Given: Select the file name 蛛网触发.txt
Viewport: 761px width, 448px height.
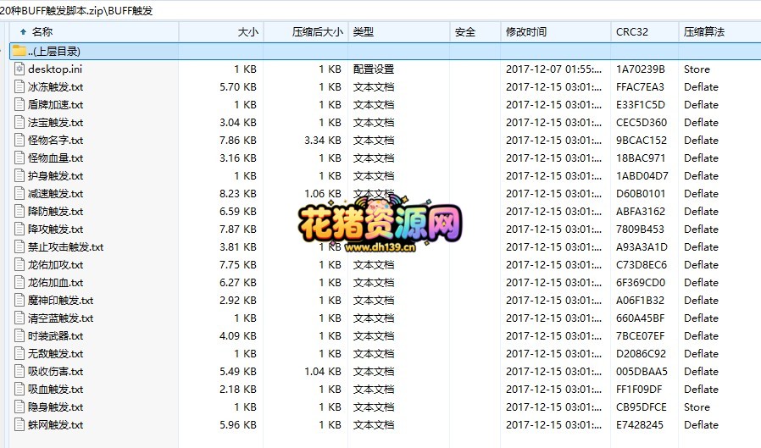Looking at the screenshot, I should tap(55, 425).
